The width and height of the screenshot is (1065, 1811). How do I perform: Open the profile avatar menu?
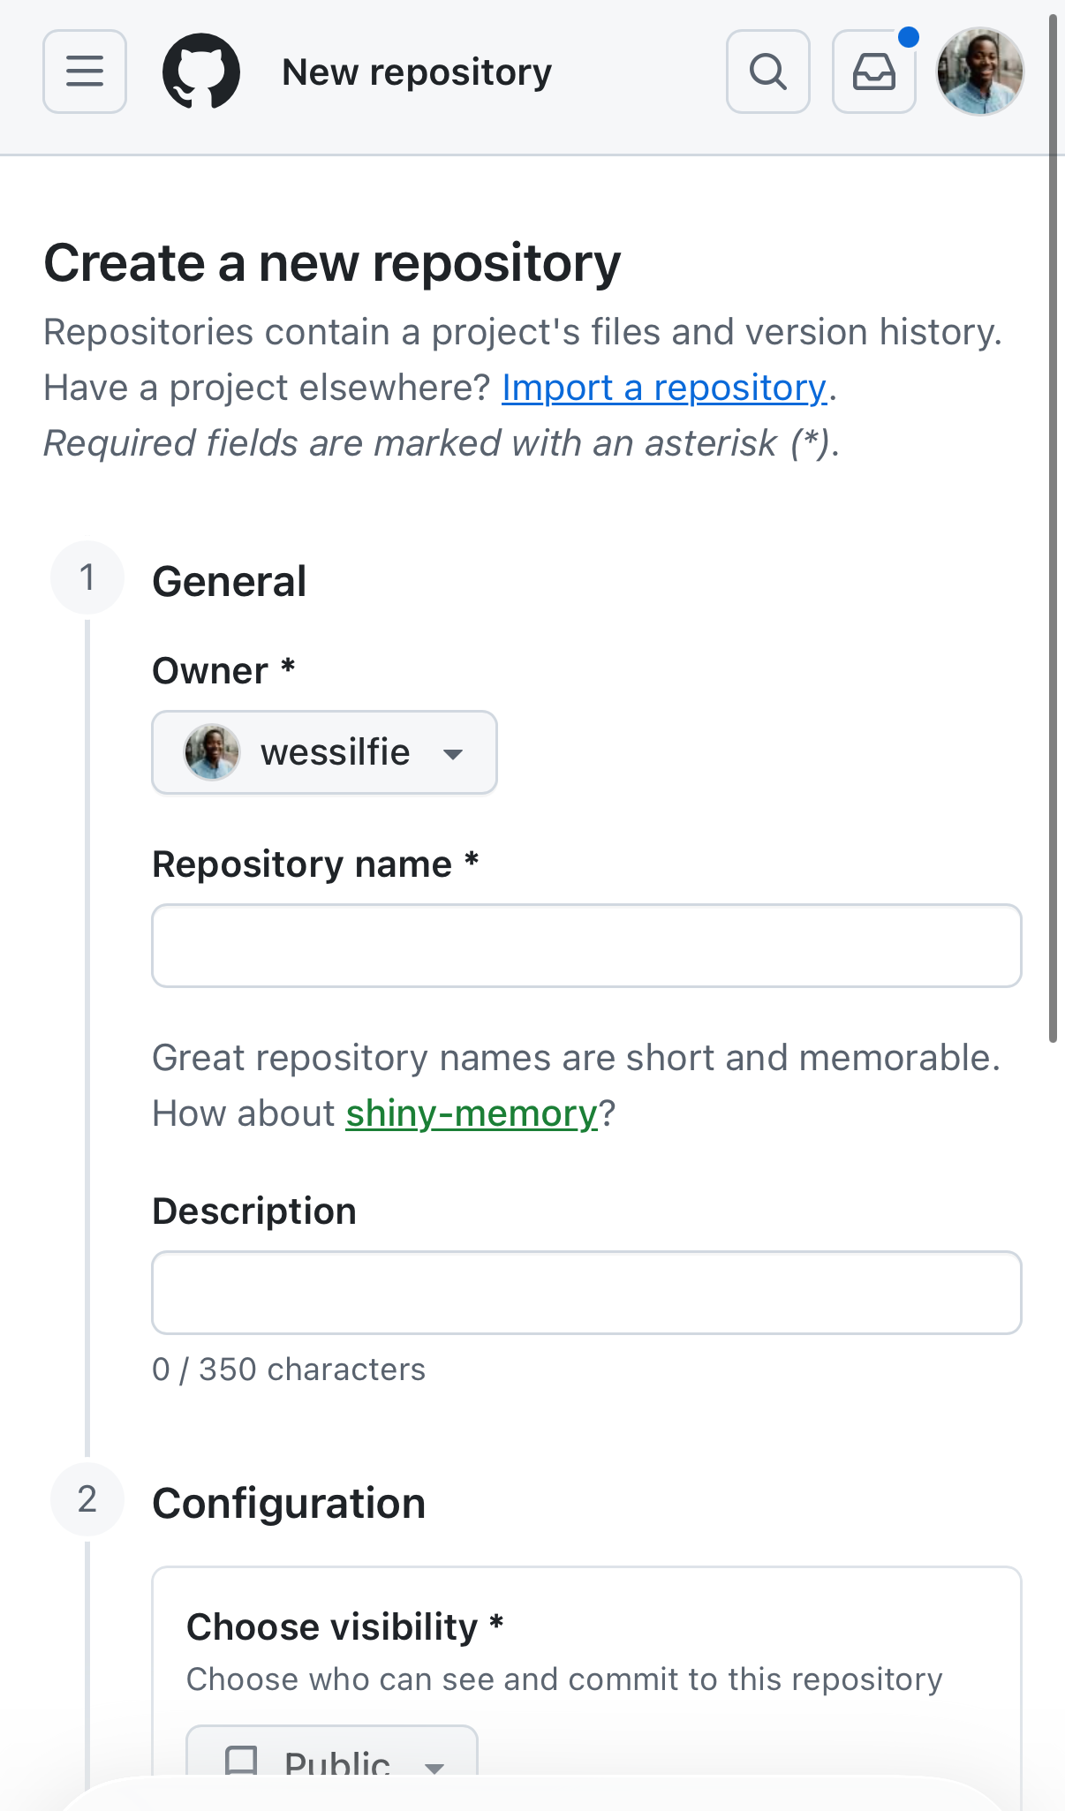(x=980, y=72)
